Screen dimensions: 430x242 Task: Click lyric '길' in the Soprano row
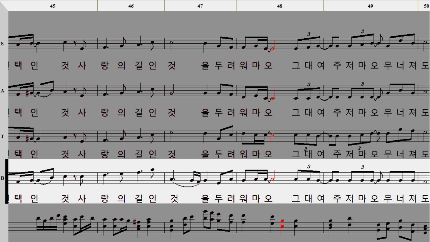tap(138, 65)
